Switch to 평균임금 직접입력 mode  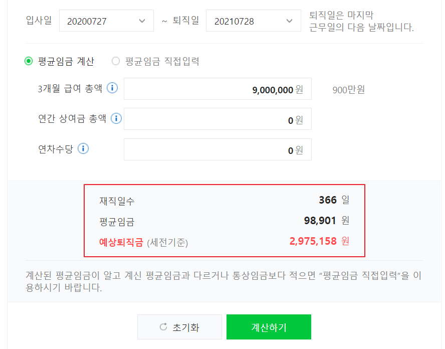(116, 61)
